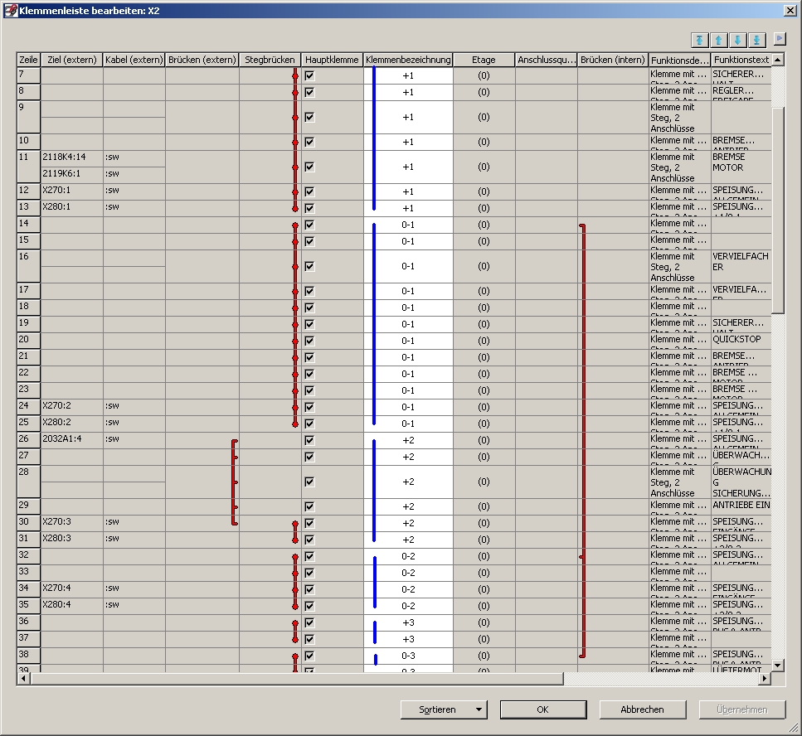The height and width of the screenshot is (736, 802).
Task: Click the Übernehmen button
Action: pos(742,709)
